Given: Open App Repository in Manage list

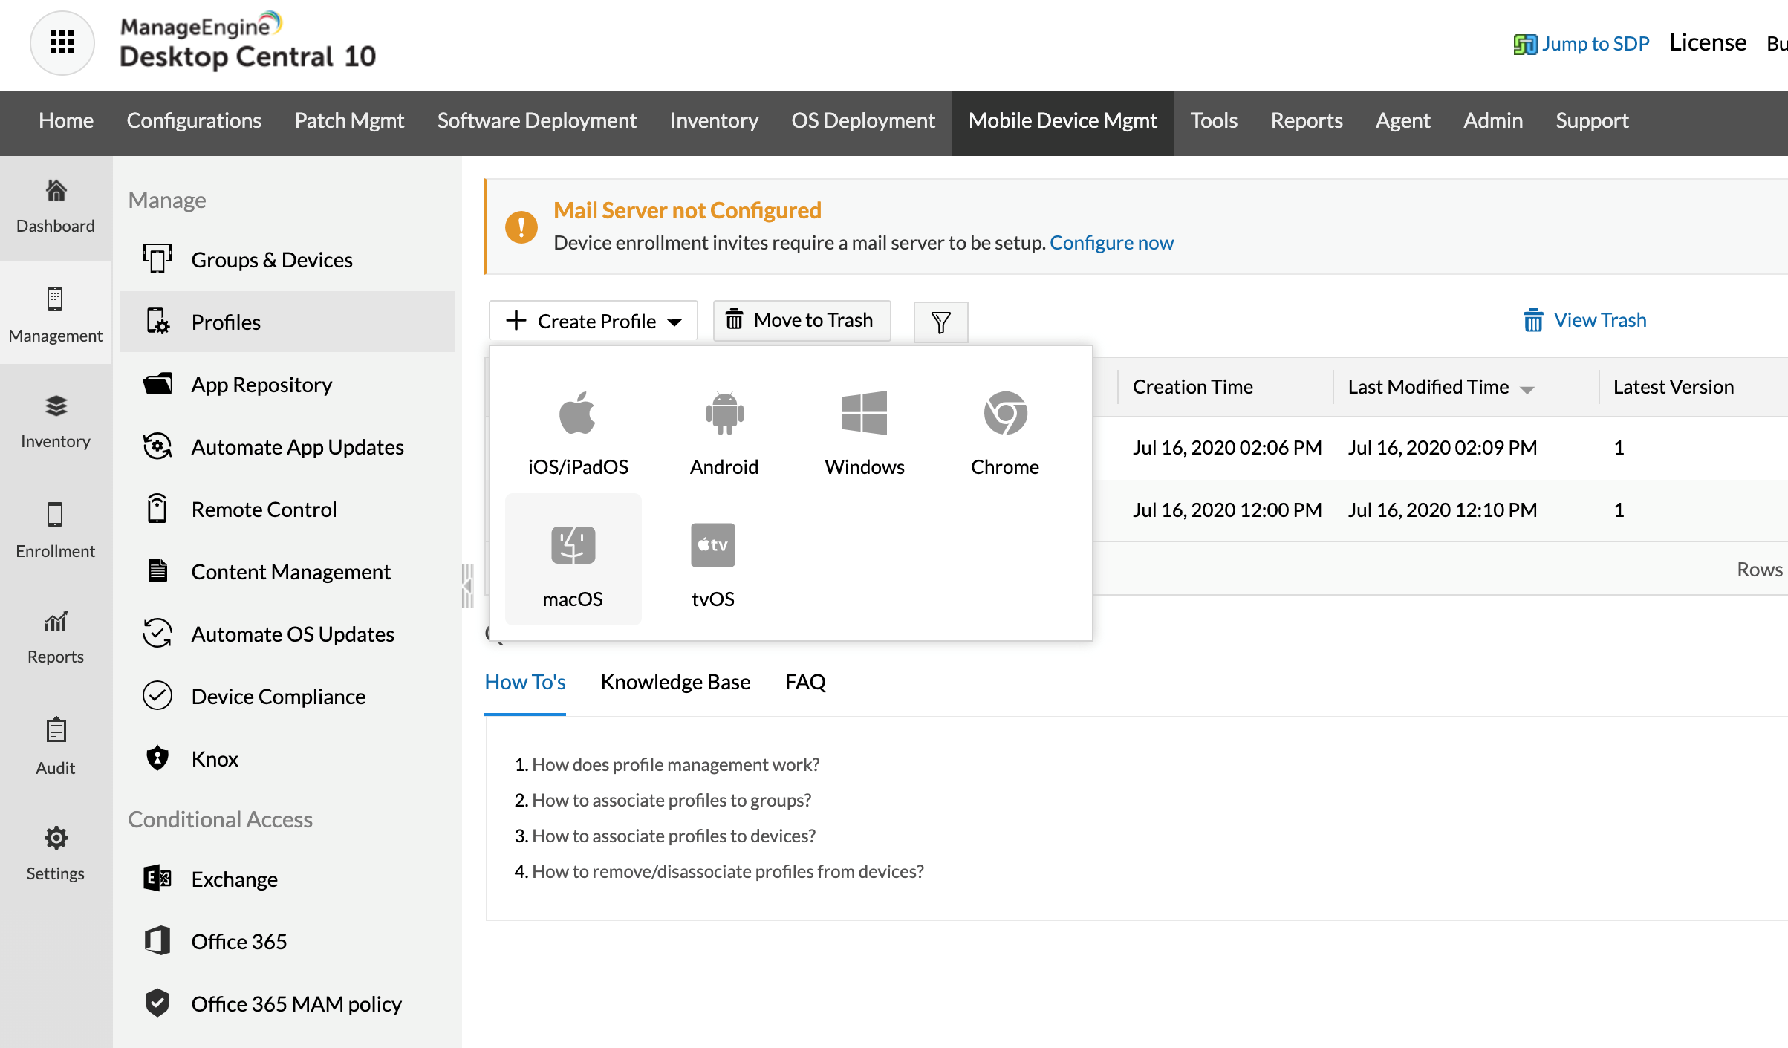Looking at the screenshot, I should (261, 385).
